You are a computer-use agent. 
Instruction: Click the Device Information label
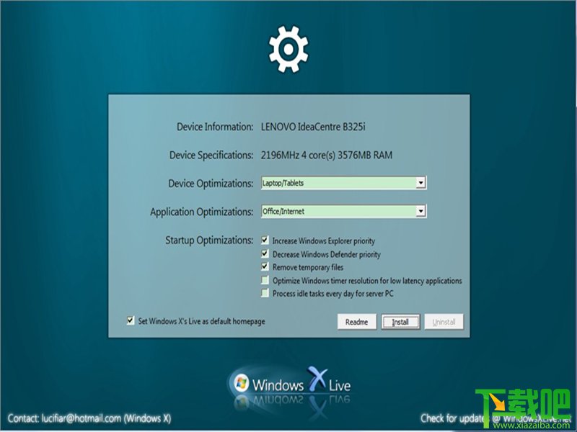pos(215,127)
